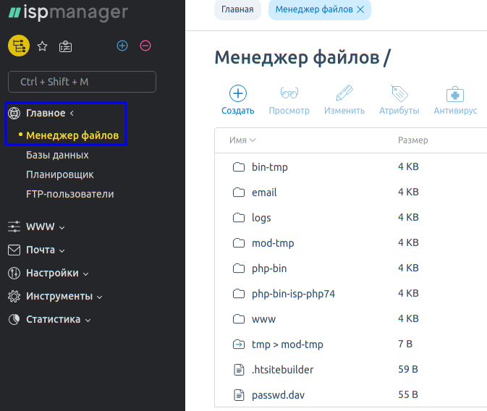Click Изменить pencil toolbar button

coord(344,100)
